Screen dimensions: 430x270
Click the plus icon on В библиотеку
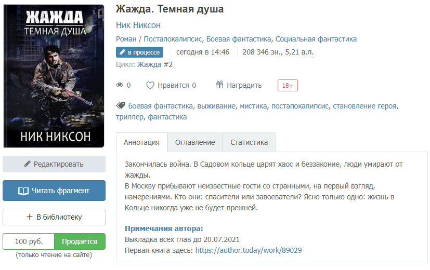point(29,217)
